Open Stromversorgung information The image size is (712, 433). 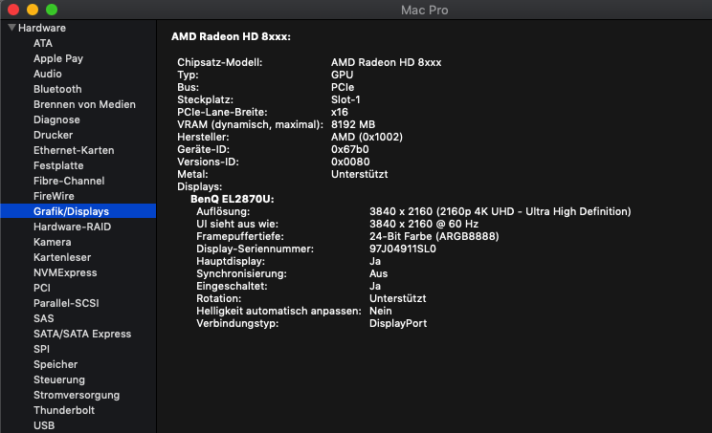point(77,395)
